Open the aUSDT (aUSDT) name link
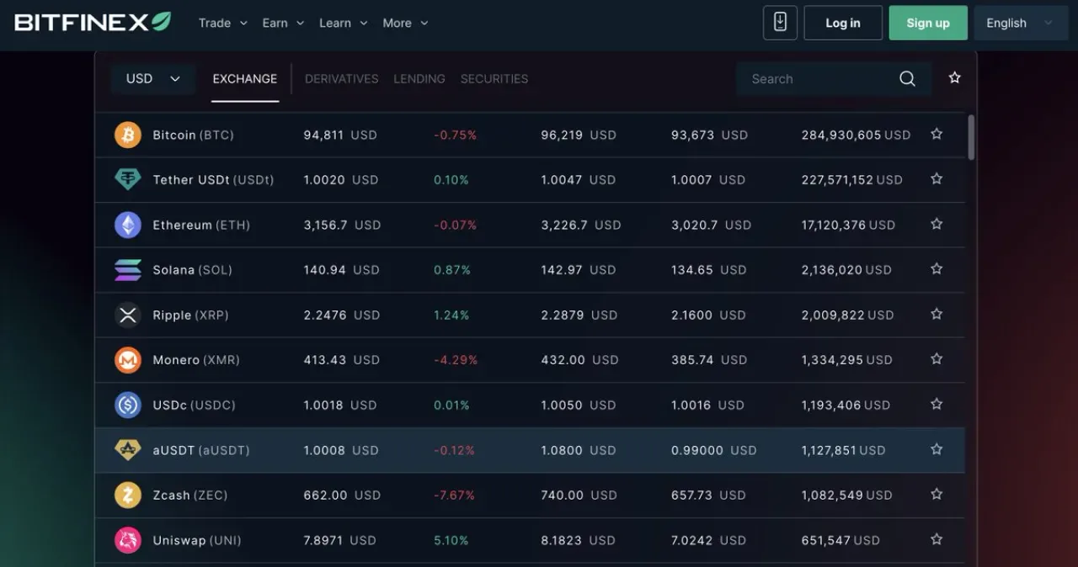The width and height of the screenshot is (1078, 567). pos(201,450)
